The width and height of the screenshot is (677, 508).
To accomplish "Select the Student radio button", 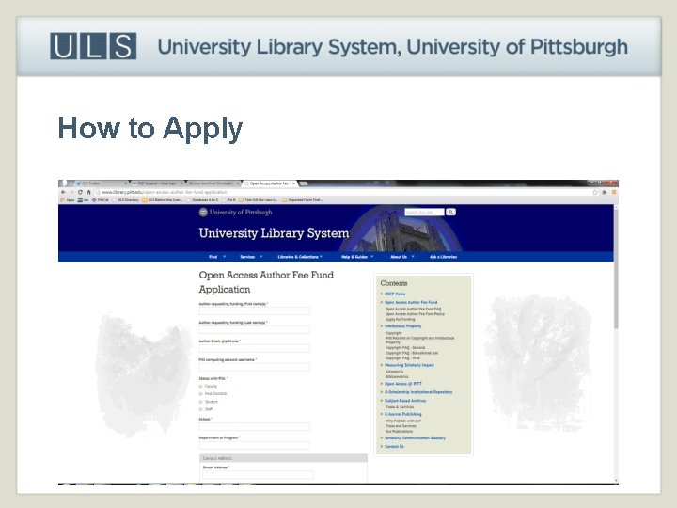I will pos(201,402).
